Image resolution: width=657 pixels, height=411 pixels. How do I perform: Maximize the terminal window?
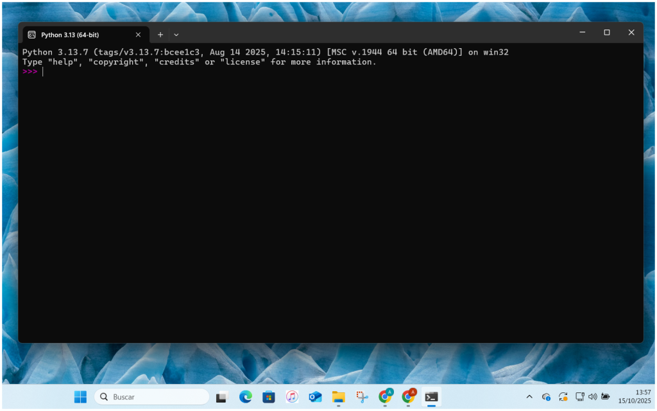[x=606, y=32]
